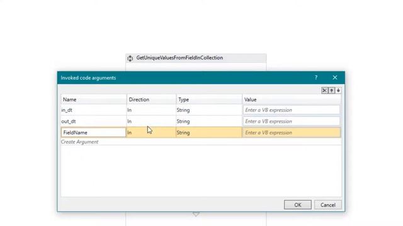Open Direction dropdown for out_dt
The image size is (403, 226).
click(x=151, y=121)
